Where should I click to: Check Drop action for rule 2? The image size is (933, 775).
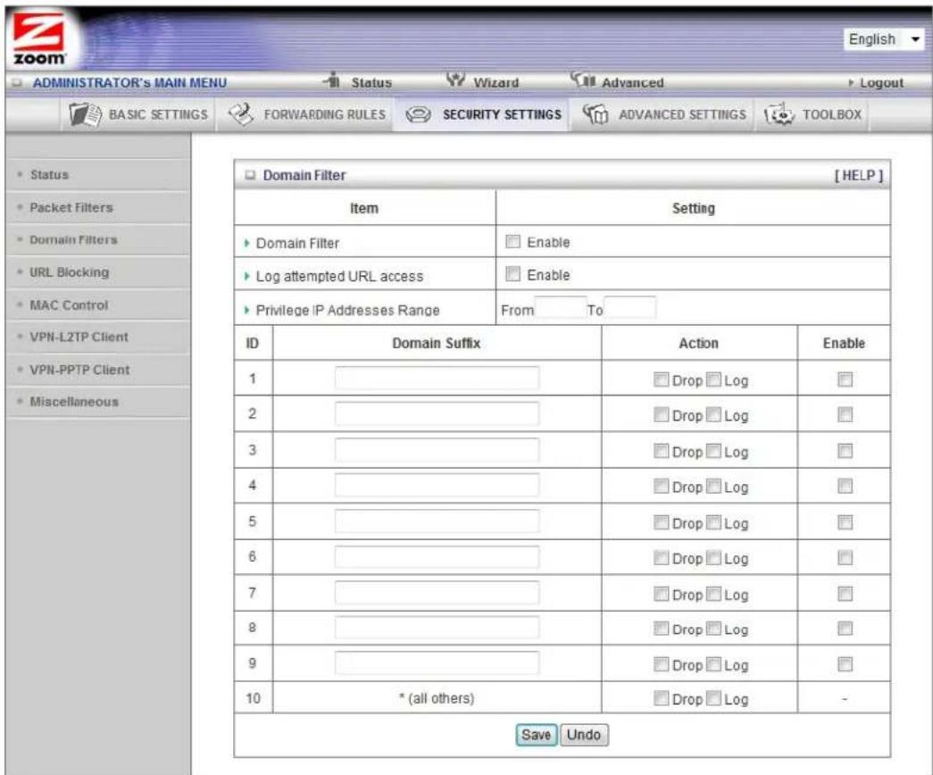(661, 414)
